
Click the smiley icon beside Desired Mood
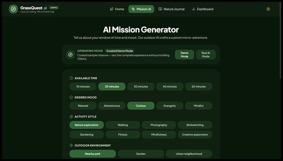coord(71,97)
